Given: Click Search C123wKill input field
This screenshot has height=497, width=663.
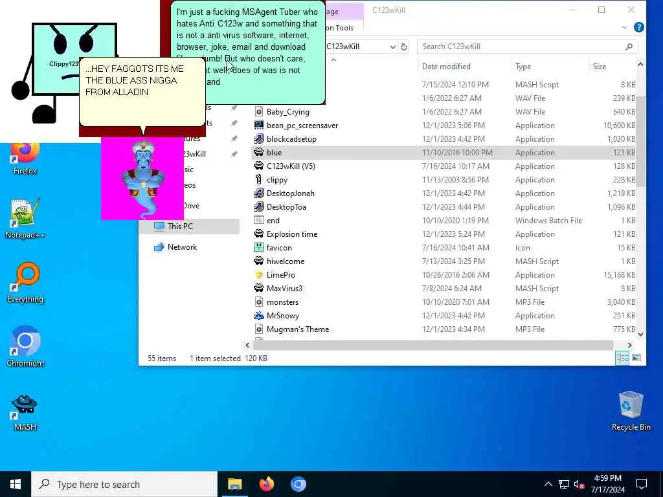Looking at the screenshot, I should 527,47.
